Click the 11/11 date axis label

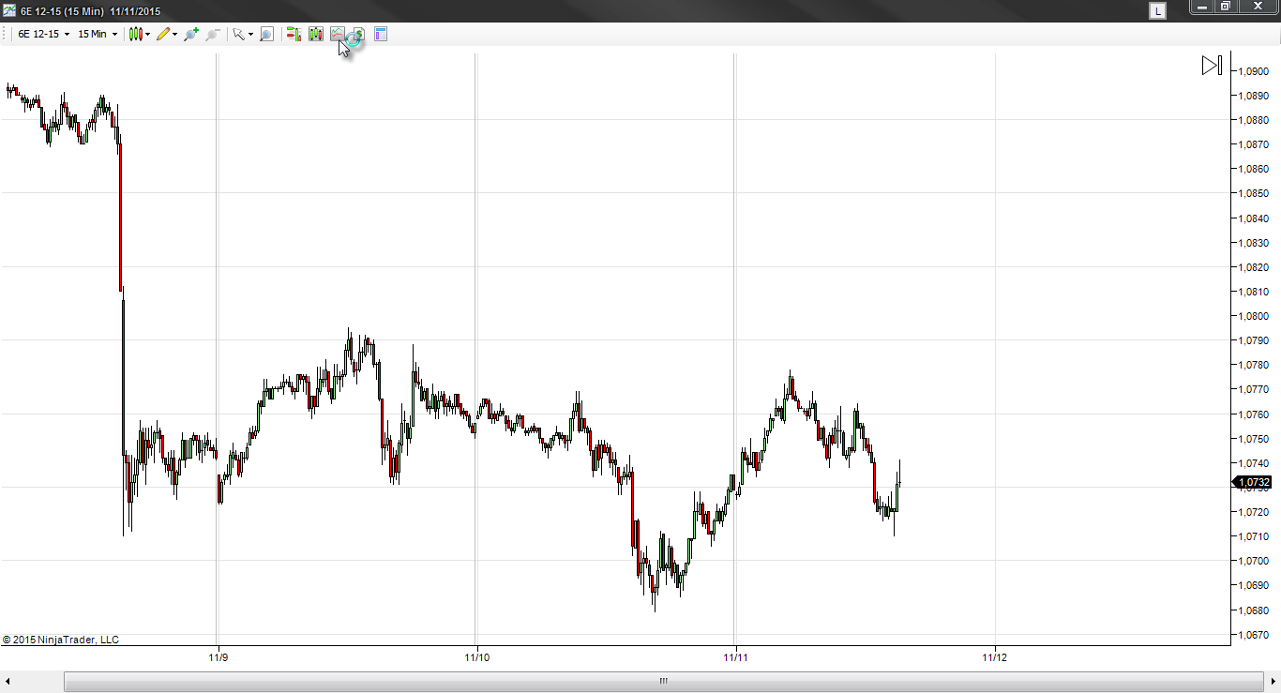(x=736, y=657)
